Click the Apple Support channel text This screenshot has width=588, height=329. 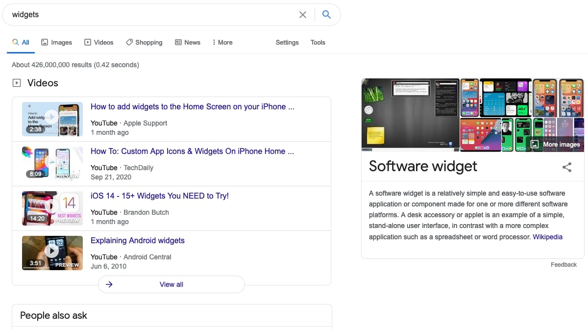(146, 123)
